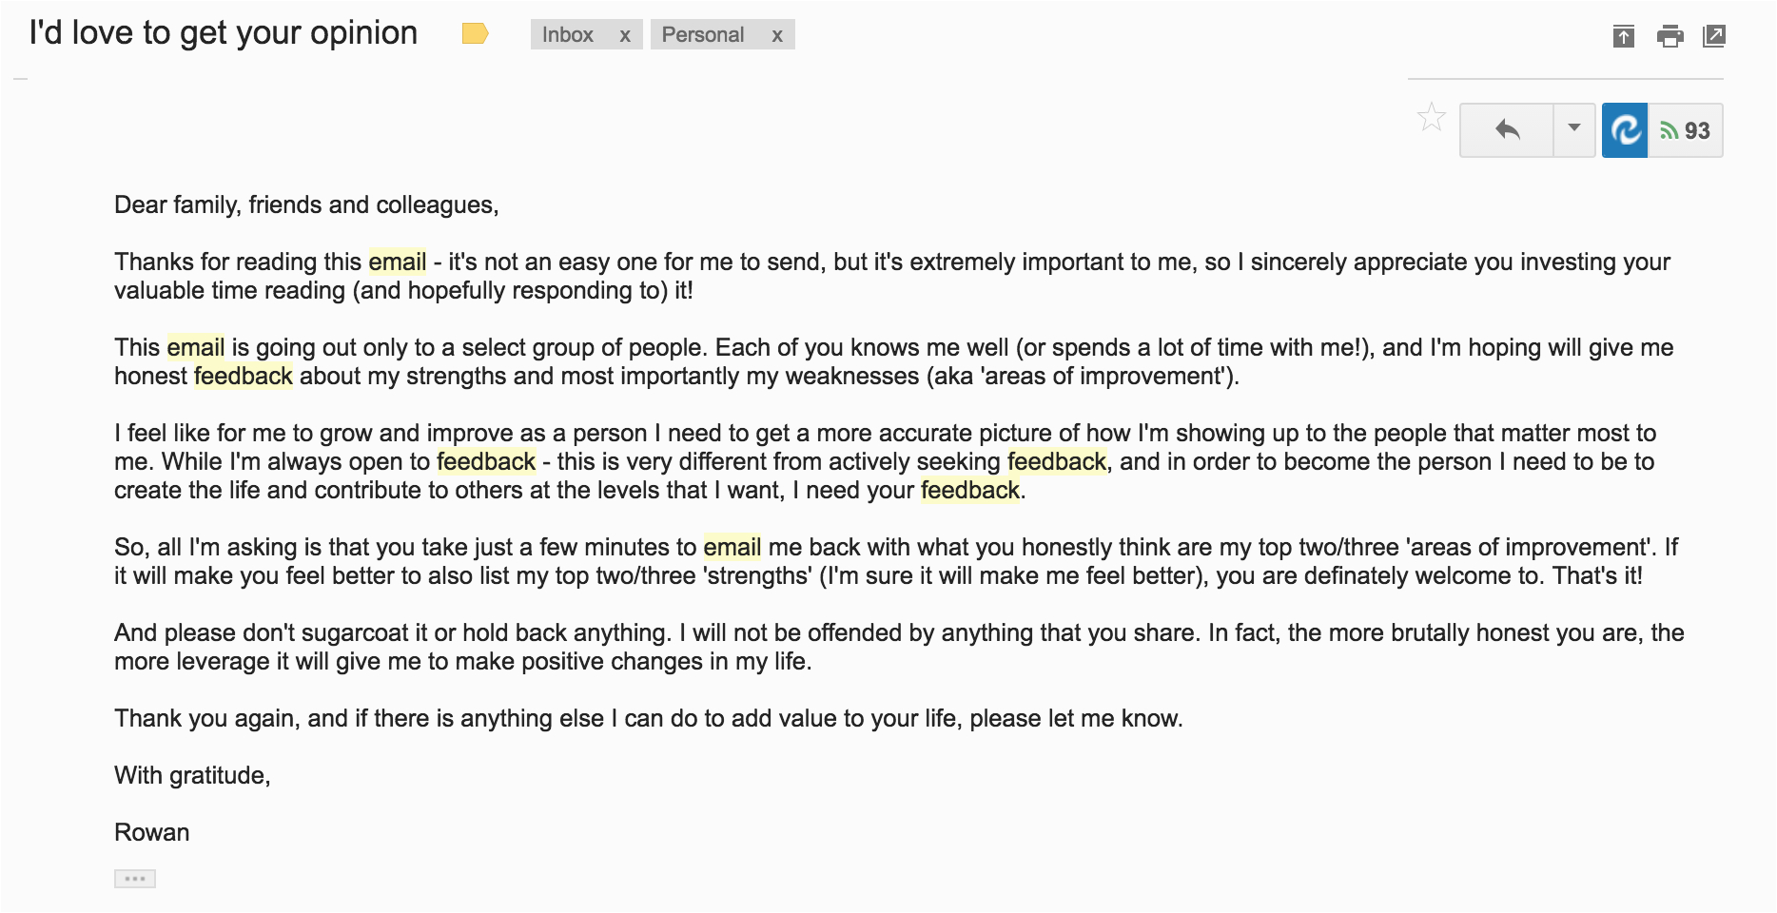1777x913 pixels.
Task: Click the "With gratitude," closing line
Action: click(x=192, y=775)
